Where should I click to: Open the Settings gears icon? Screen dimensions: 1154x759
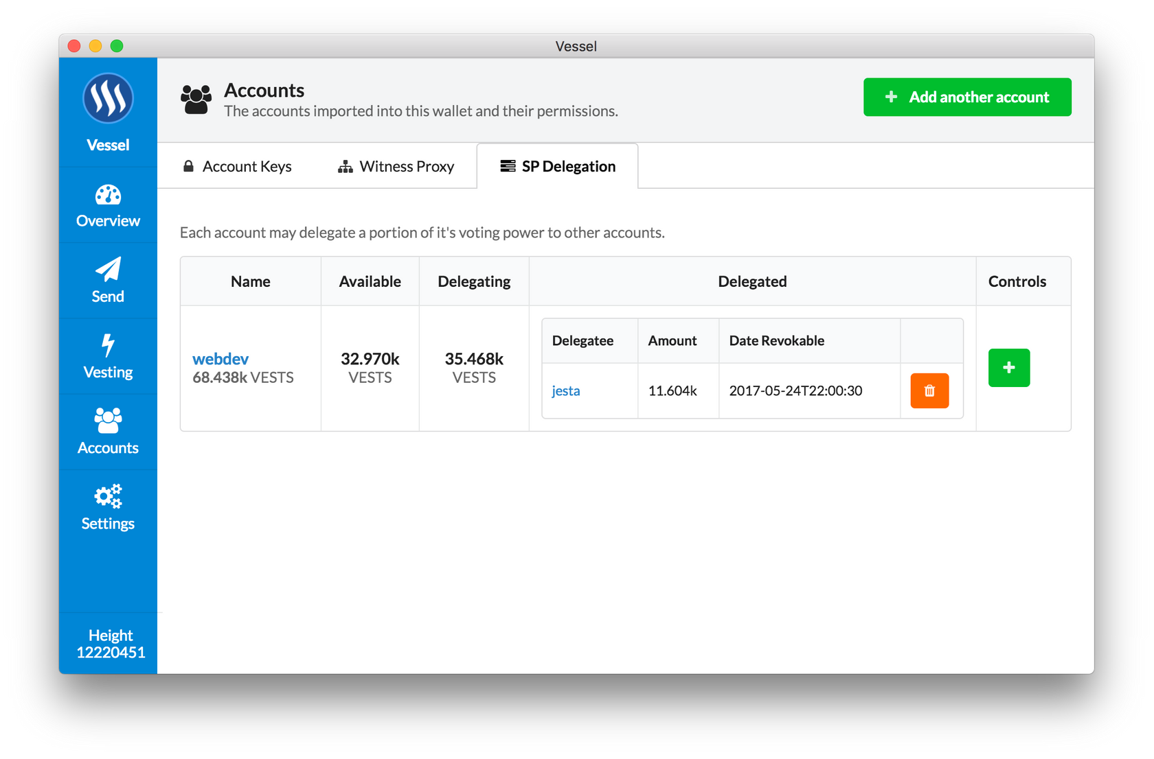point(108,496)
